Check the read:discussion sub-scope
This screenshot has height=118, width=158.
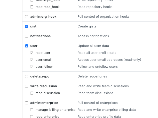click(32, 93)
